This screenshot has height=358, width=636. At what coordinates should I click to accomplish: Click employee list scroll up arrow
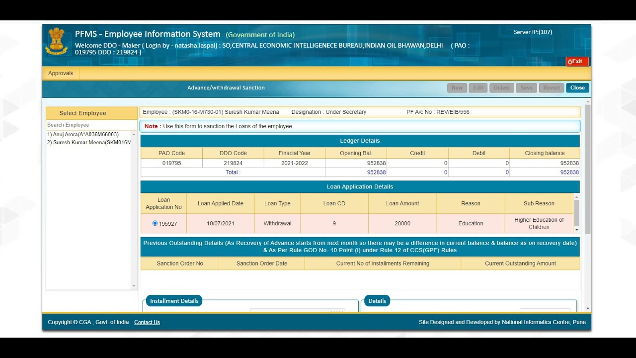(x=134, y=134)
